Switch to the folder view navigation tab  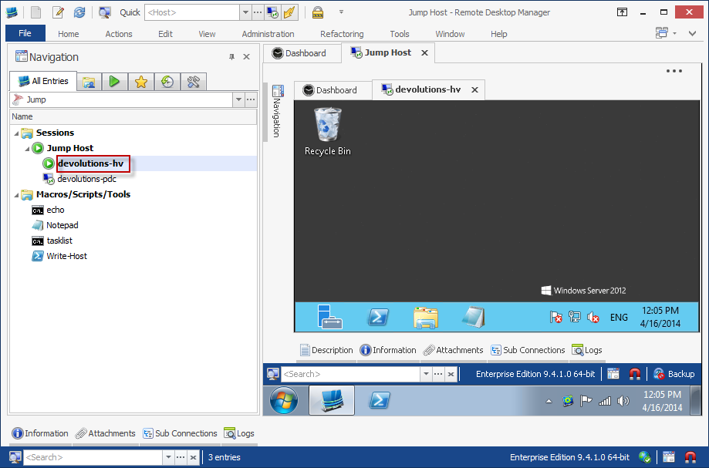pos(89,82)
